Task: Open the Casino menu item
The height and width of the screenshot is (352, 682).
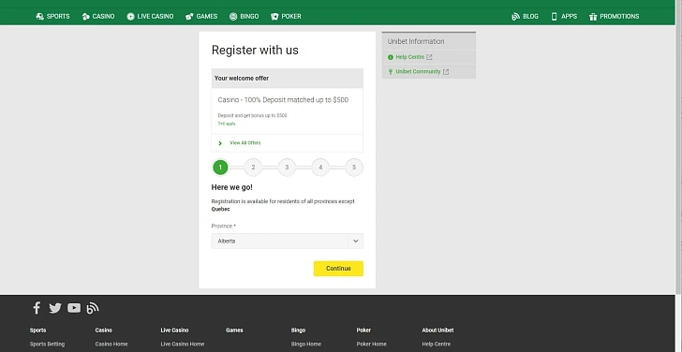Action: [x=98, y=17]
